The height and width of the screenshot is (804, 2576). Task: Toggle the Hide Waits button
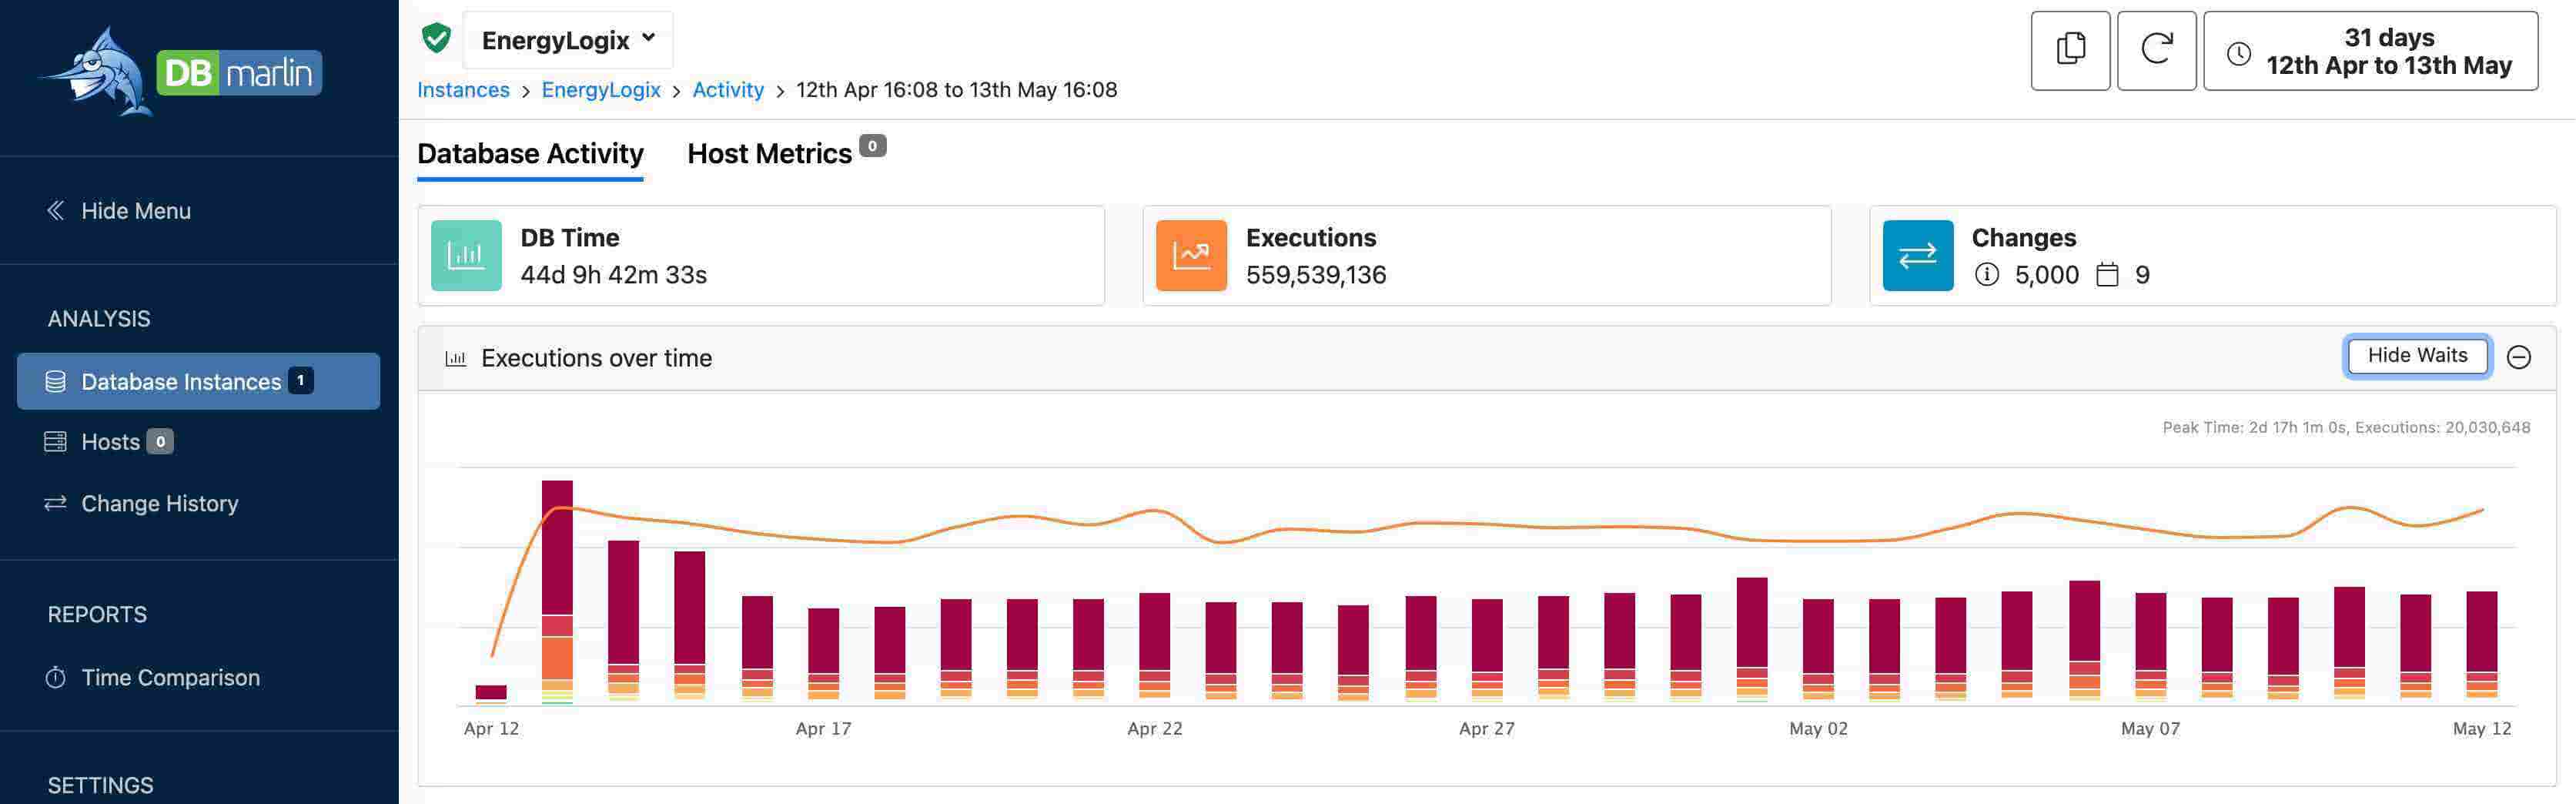[2416, 356]
